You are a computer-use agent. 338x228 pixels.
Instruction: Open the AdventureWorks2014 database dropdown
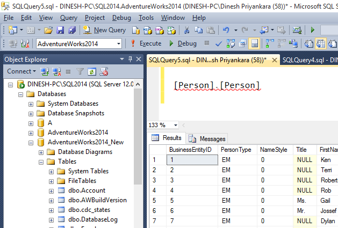pyautogui.click(x=119, y=43)
